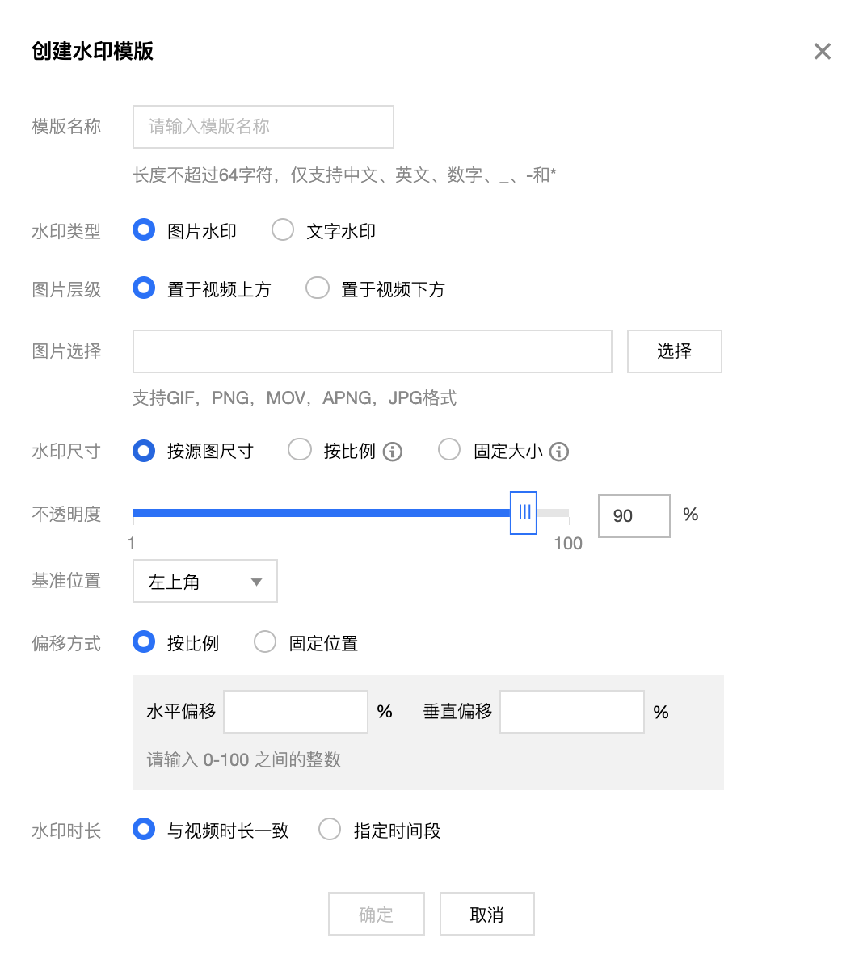Screen dimensions: 863x963
Task: Select 图片水印 watermark type
Action: click(x=144, y=230)
